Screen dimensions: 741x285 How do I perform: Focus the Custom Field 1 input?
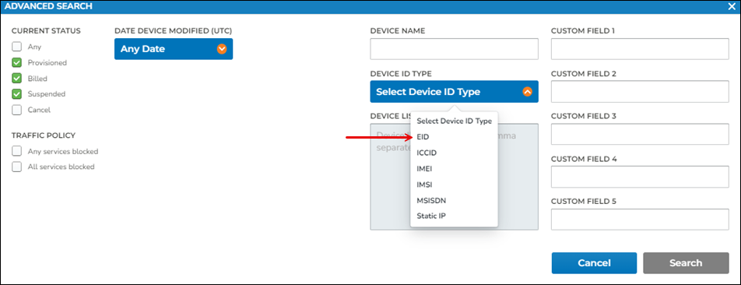640,49
